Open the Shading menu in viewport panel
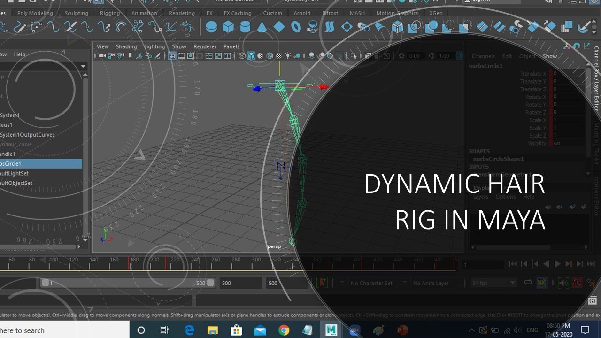Screen dimensions: 601x338 click(x=126, y=46)
